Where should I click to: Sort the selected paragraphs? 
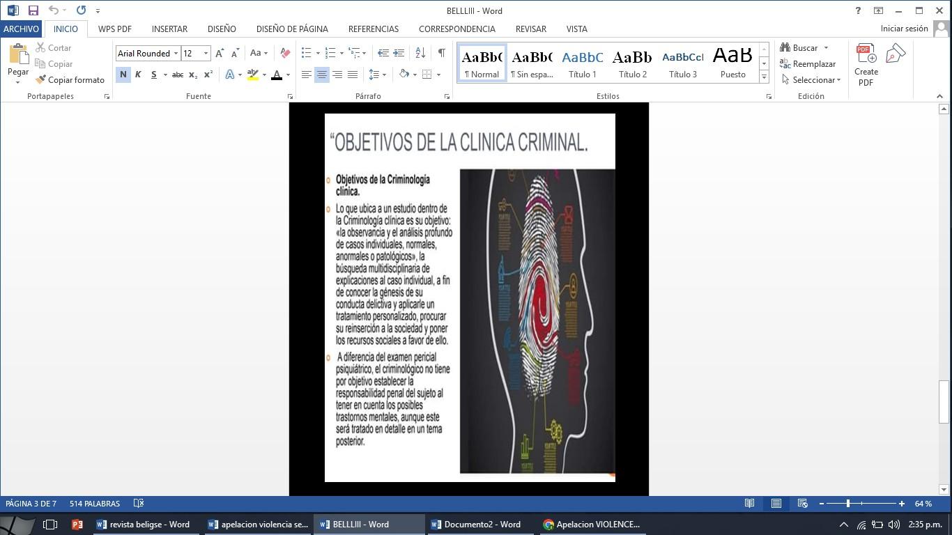coord(420,53)
